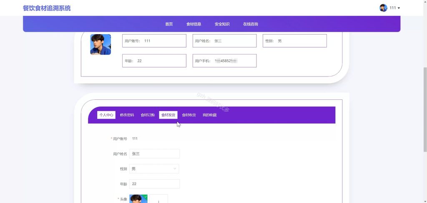Select the 个人中心 tab

[106, 115]
